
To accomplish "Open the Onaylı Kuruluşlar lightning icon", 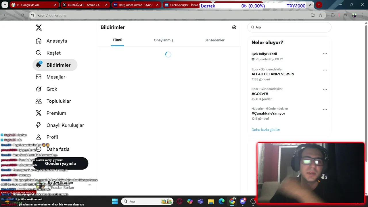I will (x=39, y=125).
